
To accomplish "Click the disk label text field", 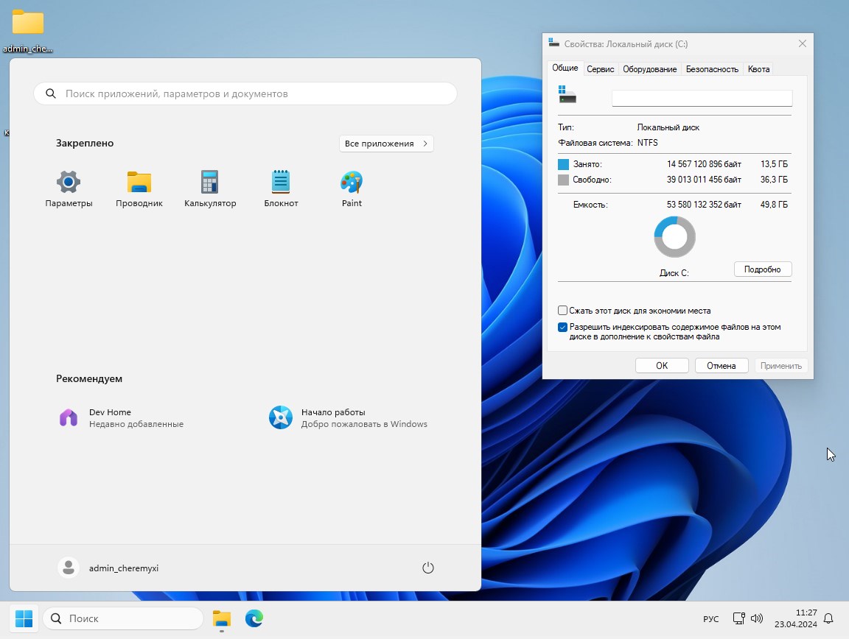I will pyautogui.click(x=702, y=98).
